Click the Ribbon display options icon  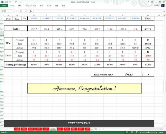[152, 2]
